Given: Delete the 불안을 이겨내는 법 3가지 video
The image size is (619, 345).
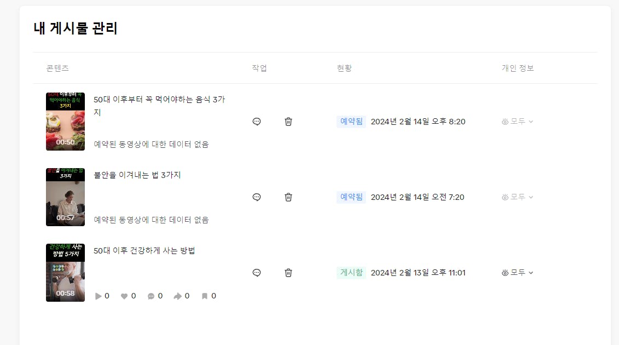Looking at the screenshot, I should [x=288, y=197].
